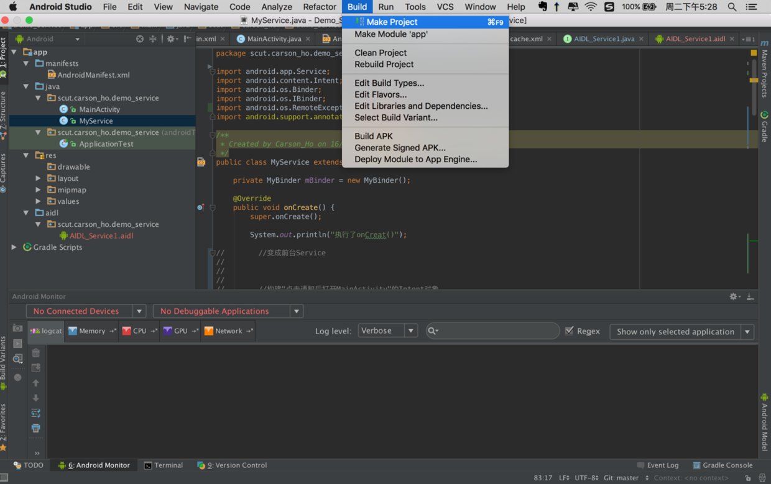
Task: Open the Terminal tool window button
Action: coord(164,465)
